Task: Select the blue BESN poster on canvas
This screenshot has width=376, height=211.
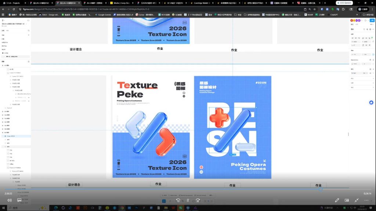Action: pos(232,127)
